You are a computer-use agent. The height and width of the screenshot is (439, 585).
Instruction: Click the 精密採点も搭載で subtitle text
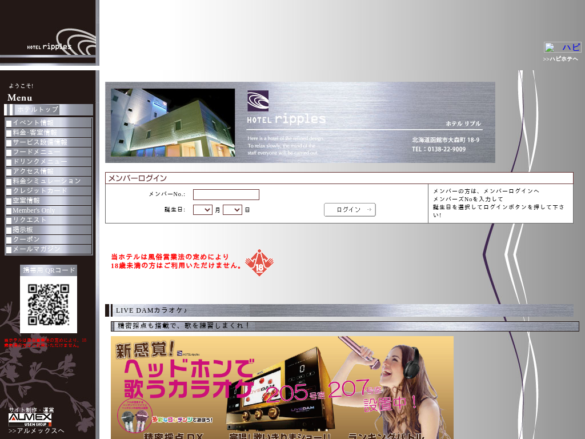coord(183,326)
